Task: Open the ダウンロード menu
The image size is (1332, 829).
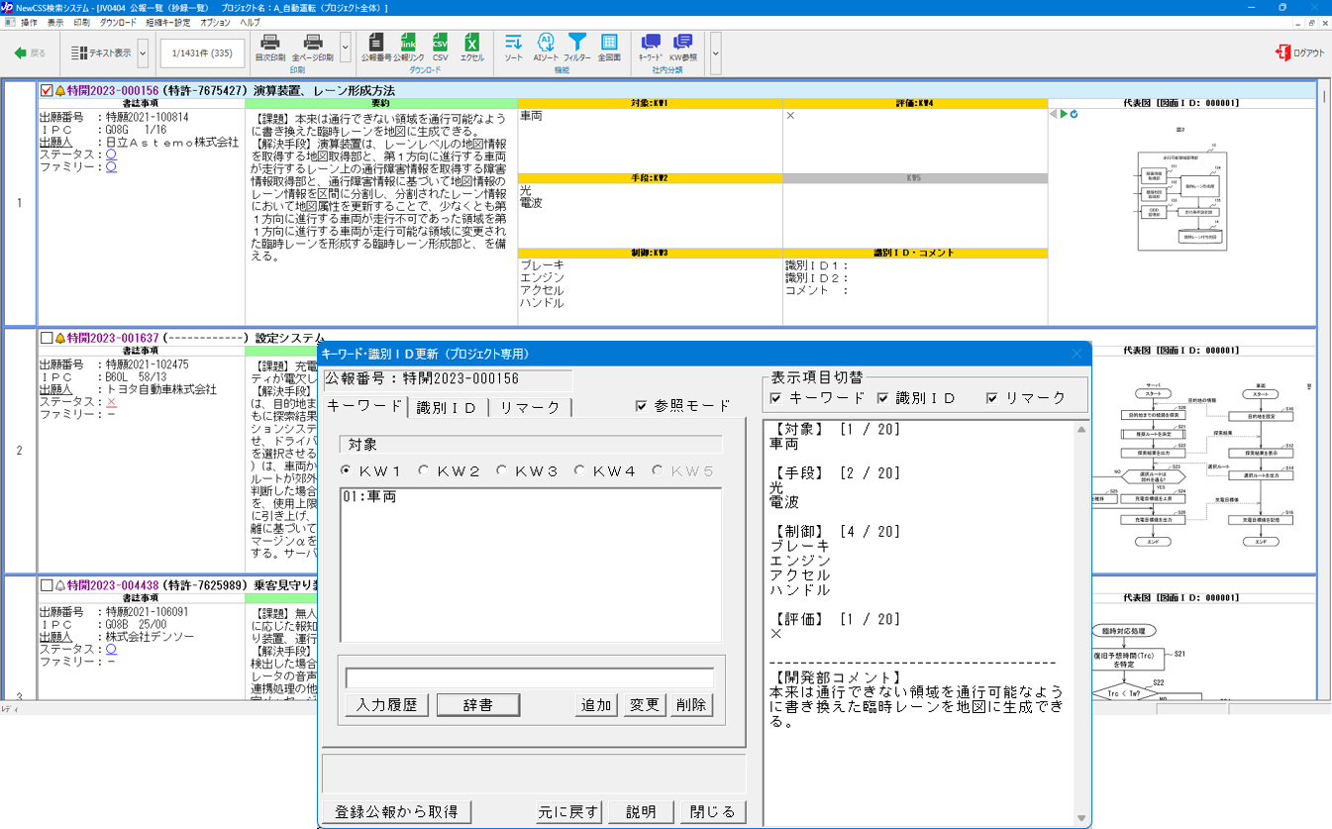Action: pyautogui.click(x=119, y=22)
